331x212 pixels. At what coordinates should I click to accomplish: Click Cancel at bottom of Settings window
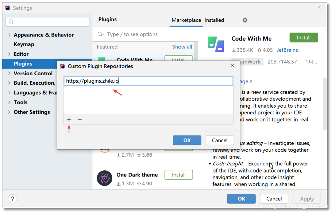pos(274,199)
